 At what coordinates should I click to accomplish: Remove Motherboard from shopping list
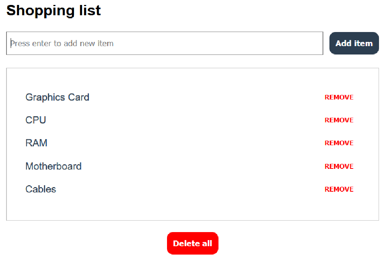click(339, 166)
